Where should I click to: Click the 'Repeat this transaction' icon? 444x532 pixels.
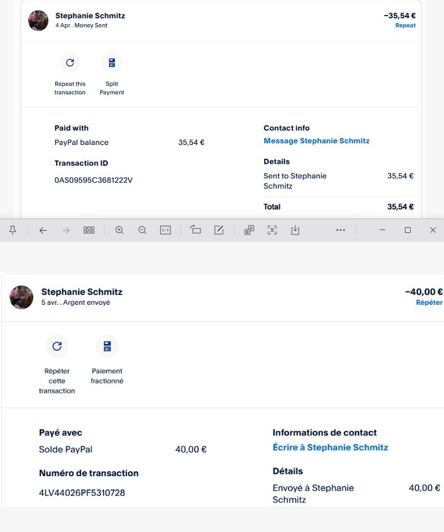coord(70,63)
